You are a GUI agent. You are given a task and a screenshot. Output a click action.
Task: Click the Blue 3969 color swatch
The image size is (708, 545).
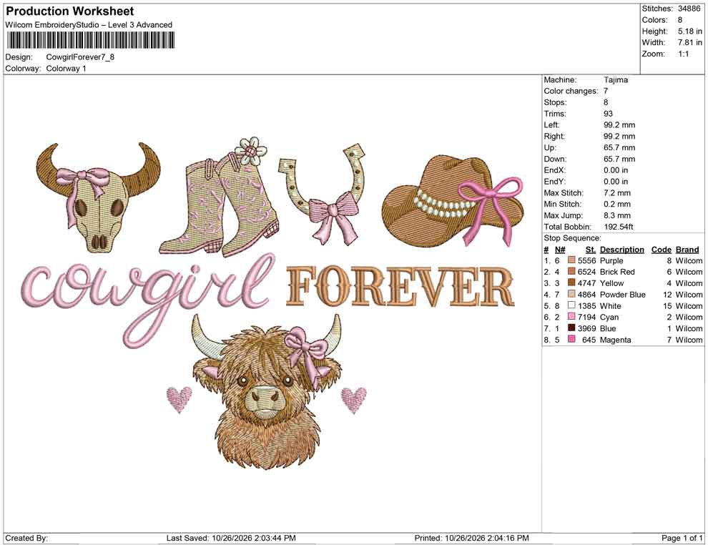[571, 328]
